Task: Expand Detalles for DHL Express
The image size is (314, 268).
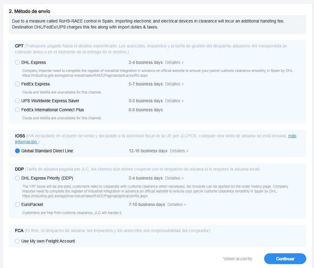Action: [174, 62]
